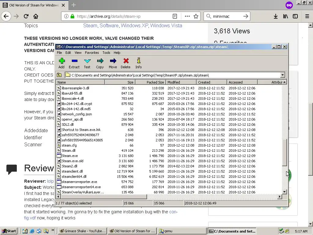Select steamerrorreporter64.exe file
The width and height of the screenshot is (313, 235).
pos(81,187)
